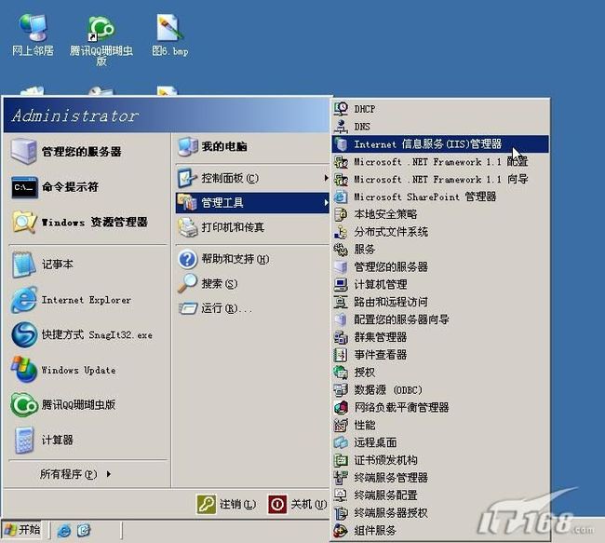Open 本地安全策略 icon
Image resolution: width=605 pixels, height=543 pixels.
click(x=341, y=214)
